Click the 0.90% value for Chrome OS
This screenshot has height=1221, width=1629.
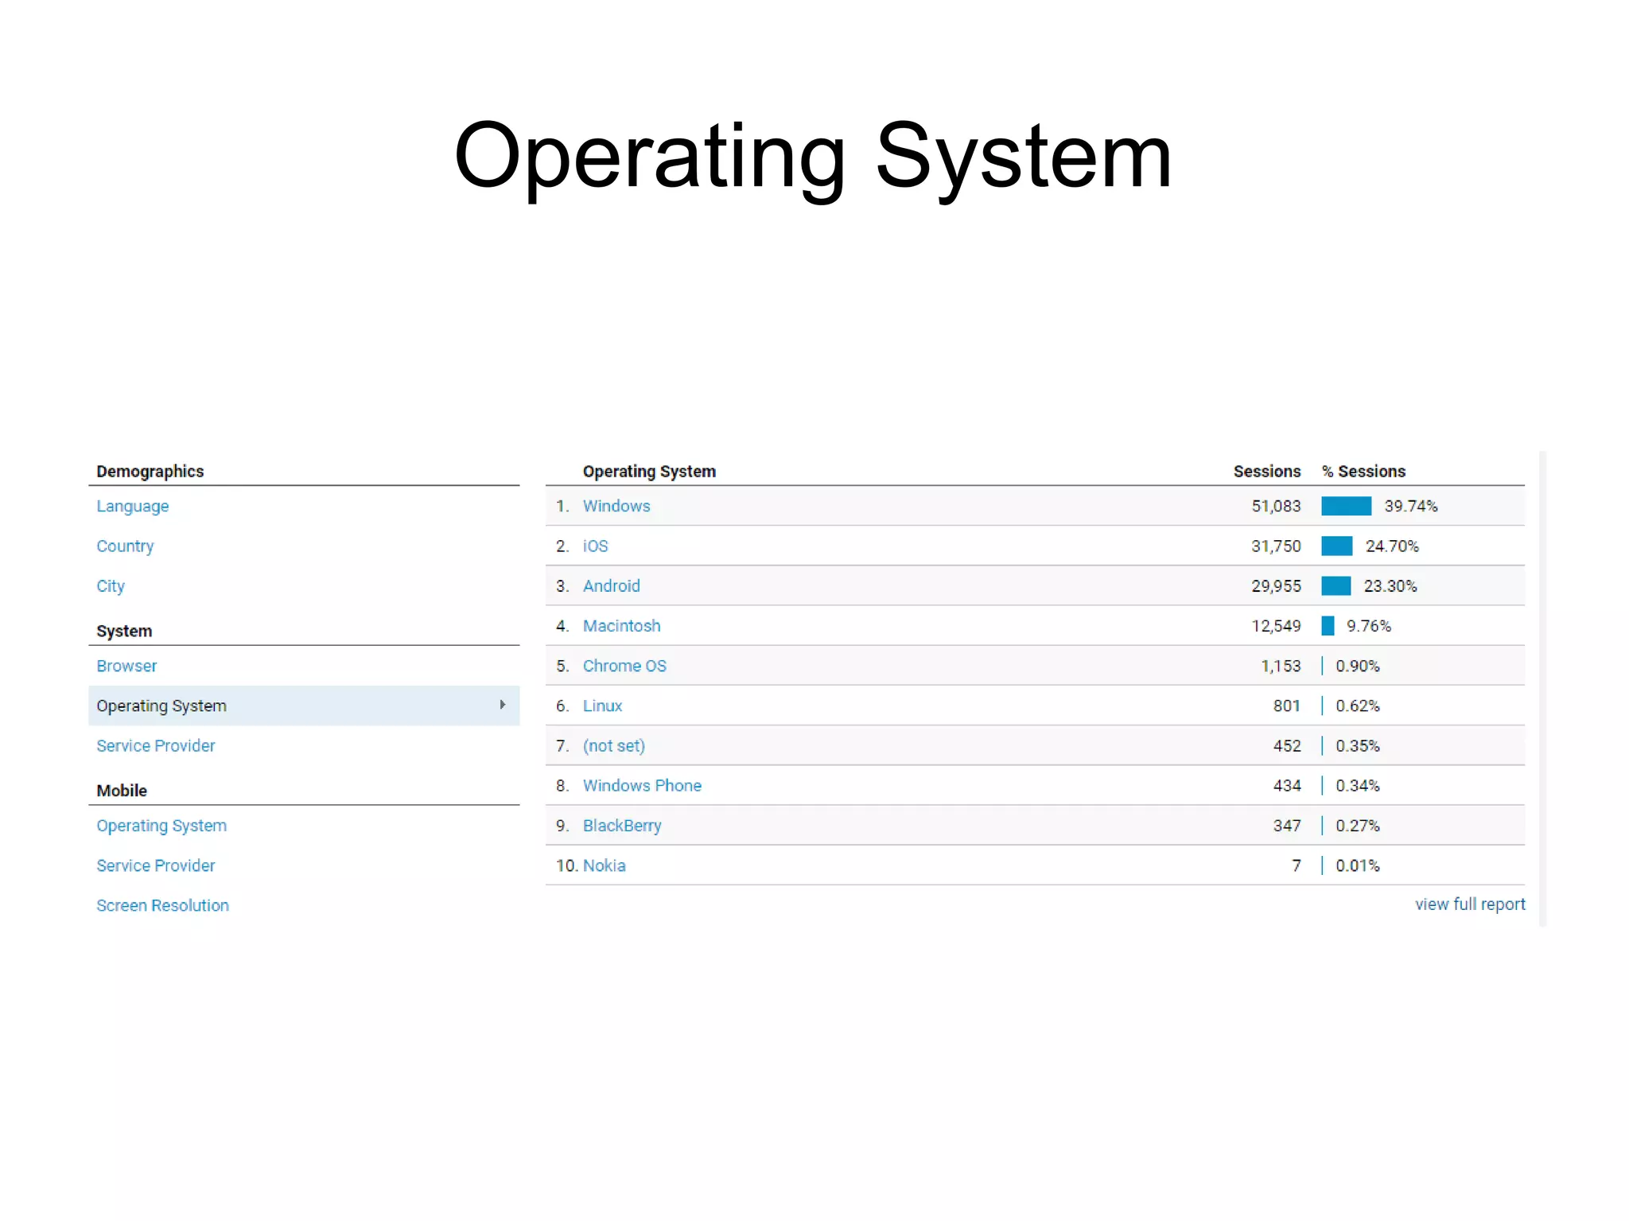(x=1357, y=666)
